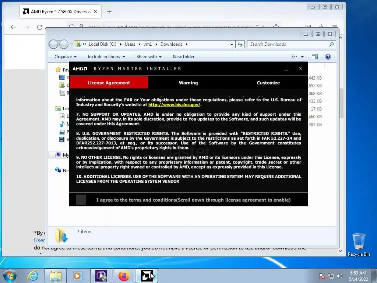Expand the view options dropdown arrow

pos(302,57)
